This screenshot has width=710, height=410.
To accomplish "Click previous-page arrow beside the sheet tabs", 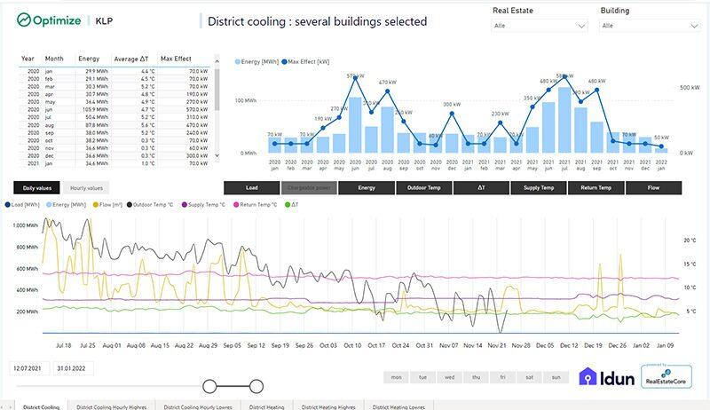I will coord(4,406).
